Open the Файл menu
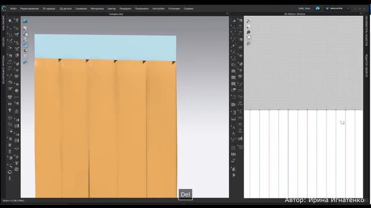371x208 pixels. [x=13, y=9]
